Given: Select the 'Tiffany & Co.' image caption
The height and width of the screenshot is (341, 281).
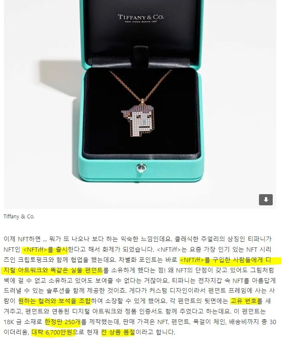Looking at the screenshot, I should tap(19, 216).
